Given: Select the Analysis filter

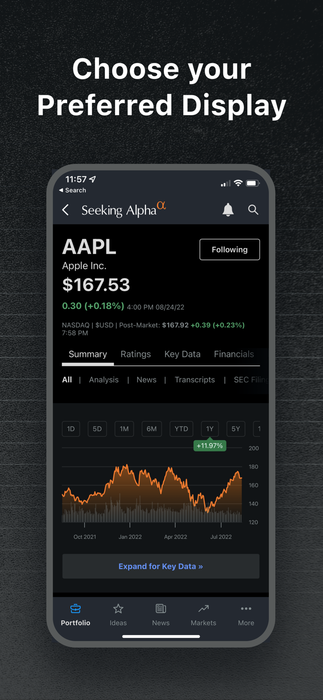Looking at the screenshot, I should pyautogui.click(x=103, y=379).
